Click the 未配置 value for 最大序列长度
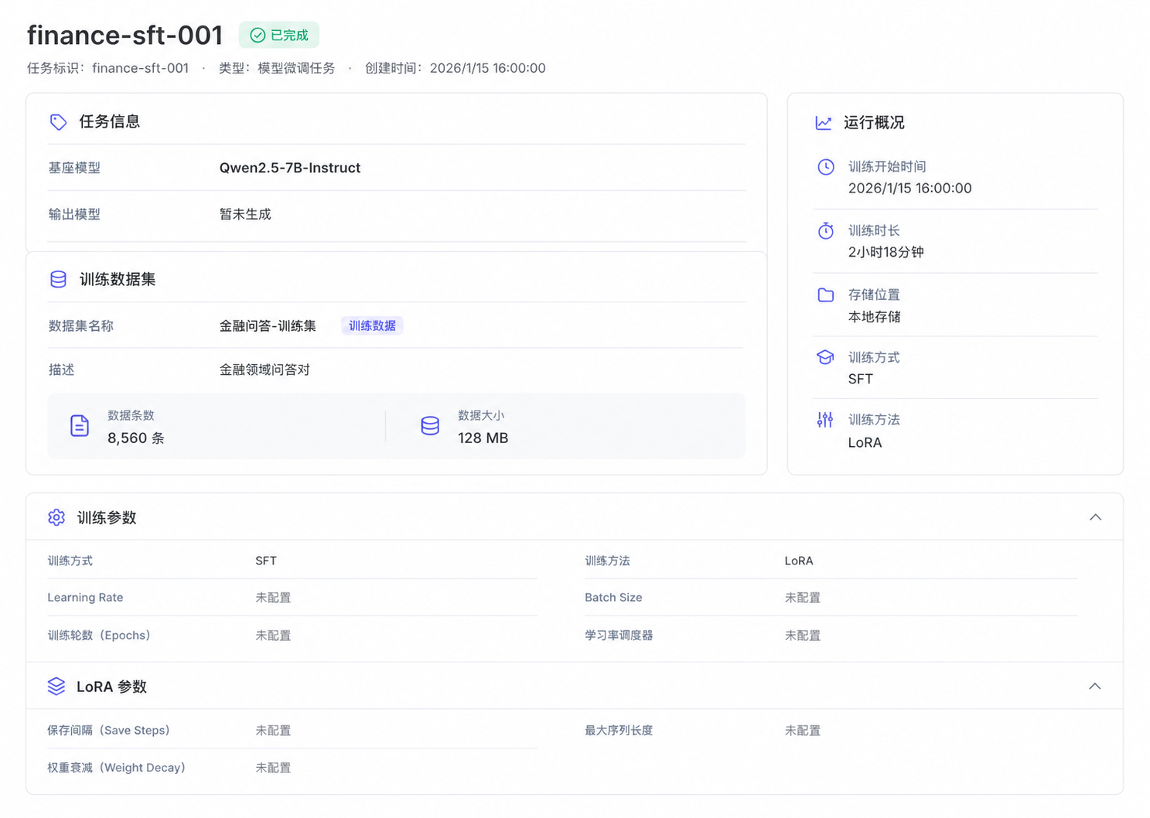The height and width of the screenshot is (818, 1150). pos(803,731)
